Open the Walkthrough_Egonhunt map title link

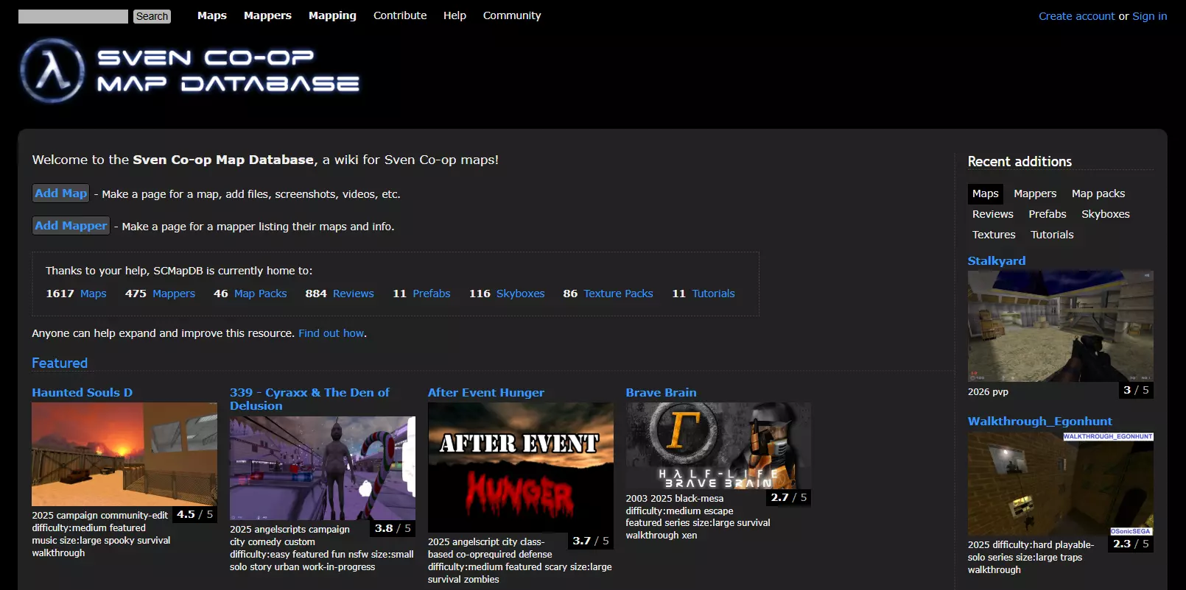click(x=1040, y=422)
